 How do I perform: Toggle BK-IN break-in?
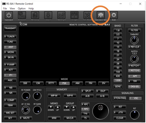click(10, 57)
